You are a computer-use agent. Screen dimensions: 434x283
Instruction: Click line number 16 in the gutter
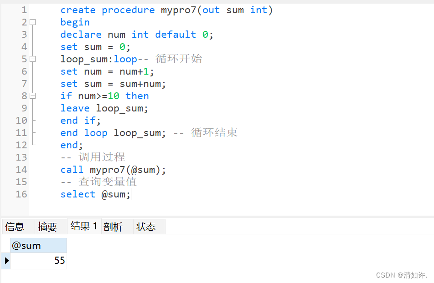[21, 194]
